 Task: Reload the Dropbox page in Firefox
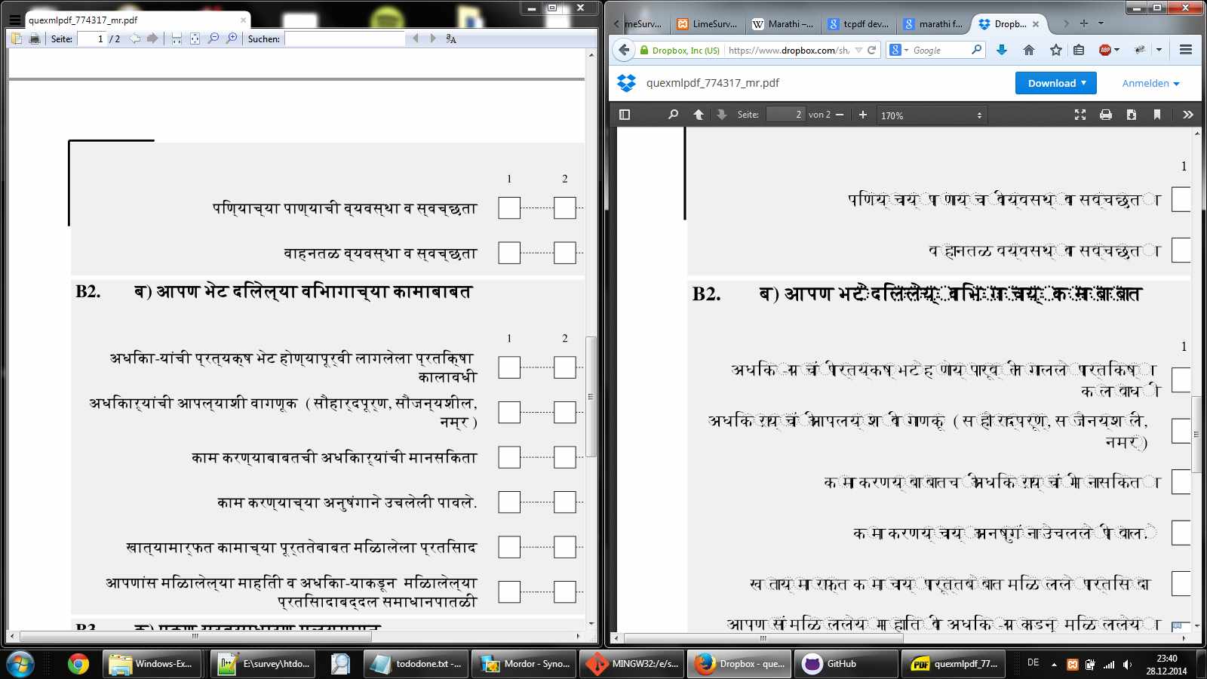872,50
